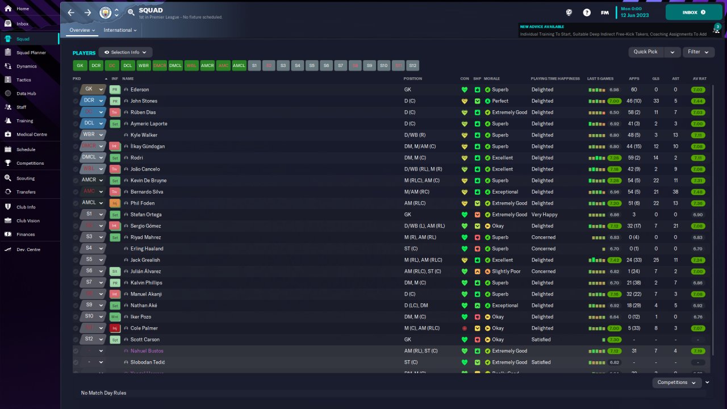Image resolution: width=727 pixels, height=409 pixels.
Task: Open the Finances sidebar icon
Action: (8, 234)
